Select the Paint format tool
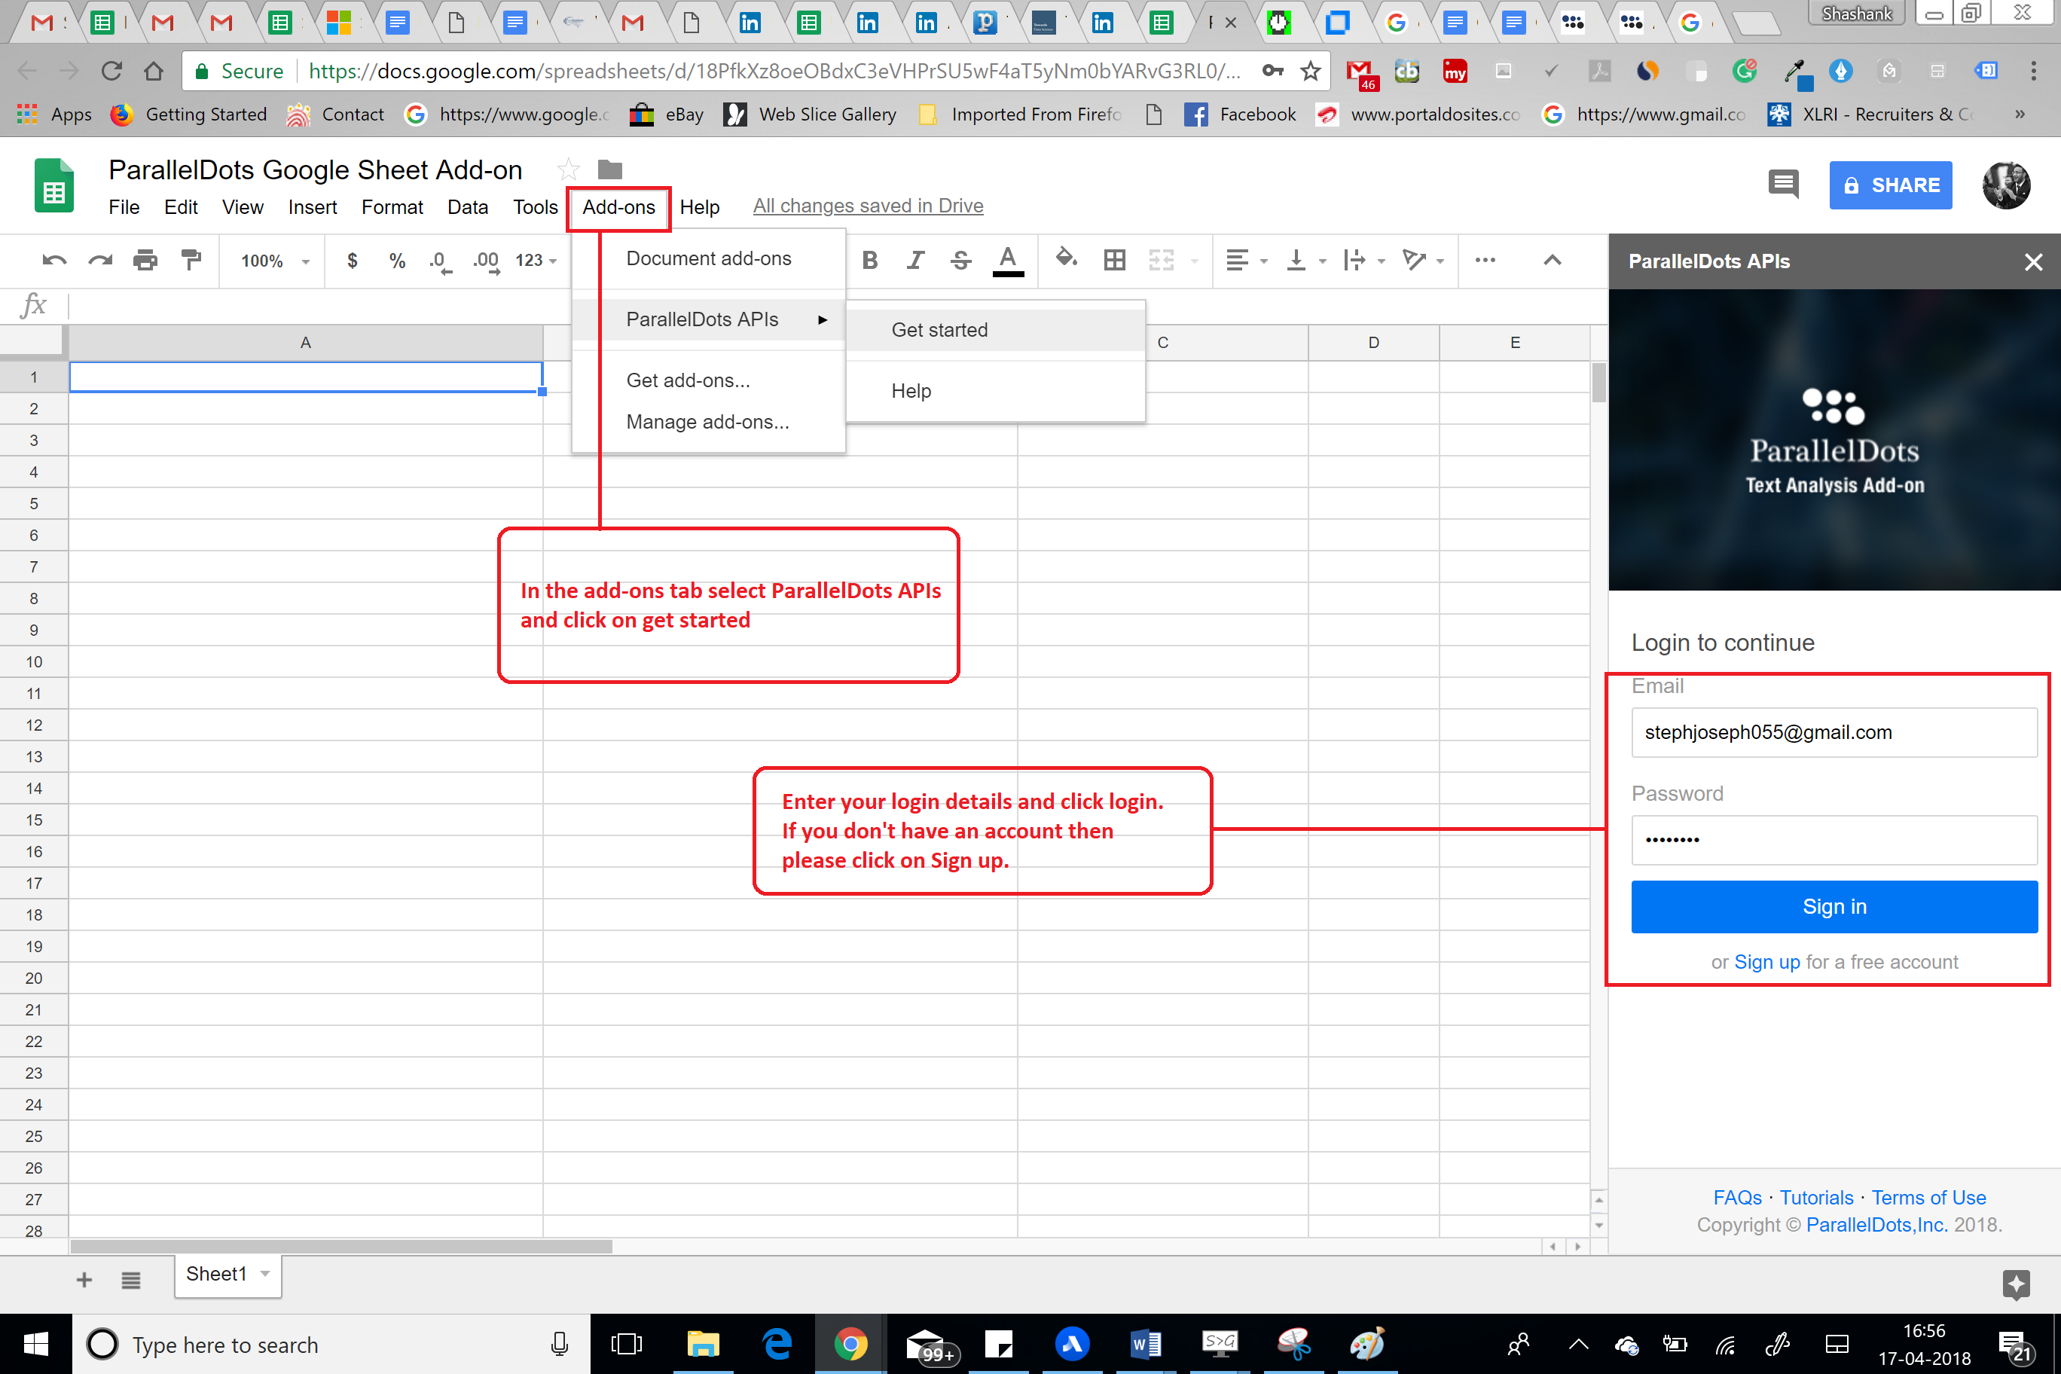 pyautogui.click(x=191, y=260)
